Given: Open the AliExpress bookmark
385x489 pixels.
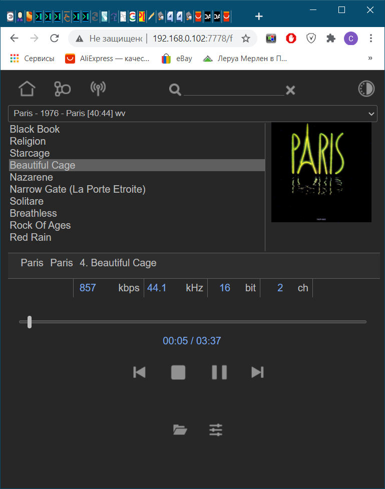Looking at the screenshot, I should tap(107, 59).
